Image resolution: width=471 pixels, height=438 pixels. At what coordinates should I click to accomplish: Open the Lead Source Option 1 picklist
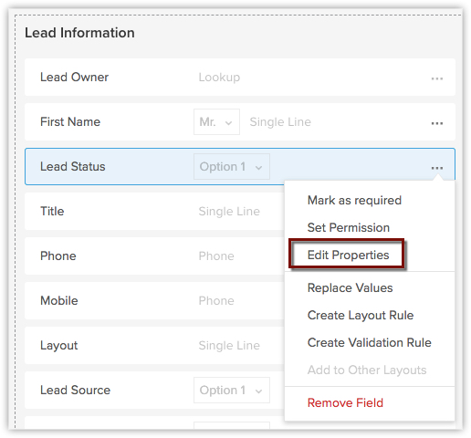(x=232, y=391)
